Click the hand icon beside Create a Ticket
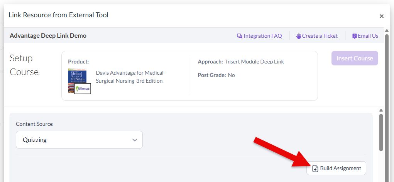The image size is (394, 182). [x=298, y=36]
